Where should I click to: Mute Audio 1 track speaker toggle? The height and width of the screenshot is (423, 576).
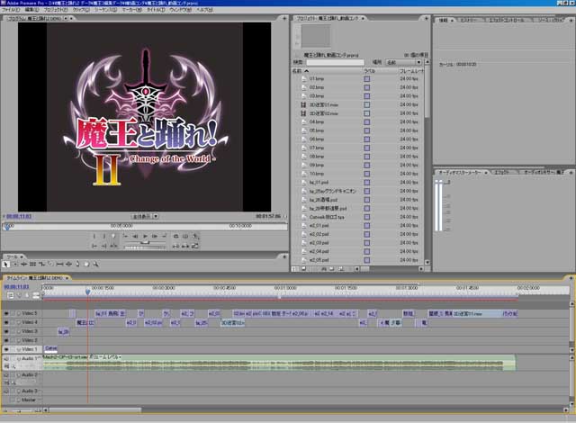click(6, 358)
